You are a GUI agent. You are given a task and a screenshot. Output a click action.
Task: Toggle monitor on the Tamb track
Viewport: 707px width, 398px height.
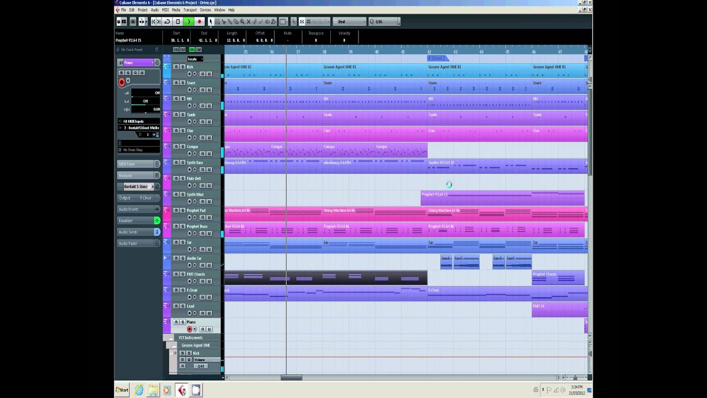pyautogui.click(x=195, y=122)
